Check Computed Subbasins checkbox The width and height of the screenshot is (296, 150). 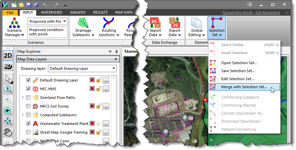click(28, 115)
